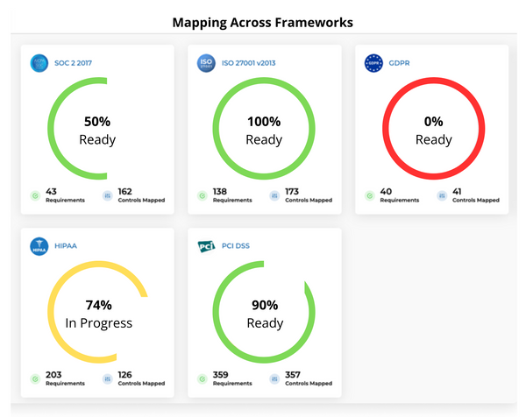Viewport: 526px width, 417px height.
Task: Click the SOC 2 2017 framework logo icon
Action: click(x=39, y=63)
